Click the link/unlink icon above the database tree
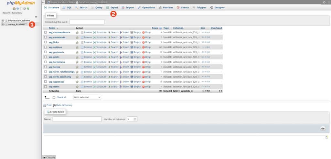This screenshot has width=331, height=159. pyautogui.click(x=36, y=17)
